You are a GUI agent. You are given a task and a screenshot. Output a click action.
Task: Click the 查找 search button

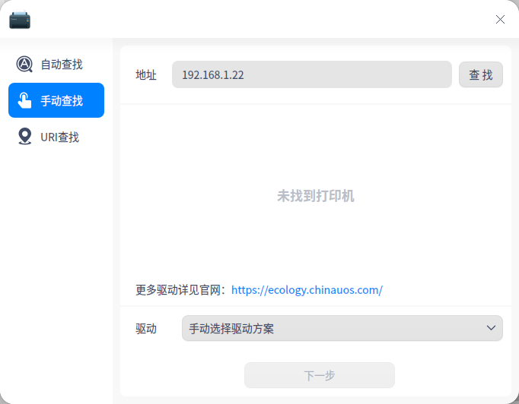[x=481, y=74]
